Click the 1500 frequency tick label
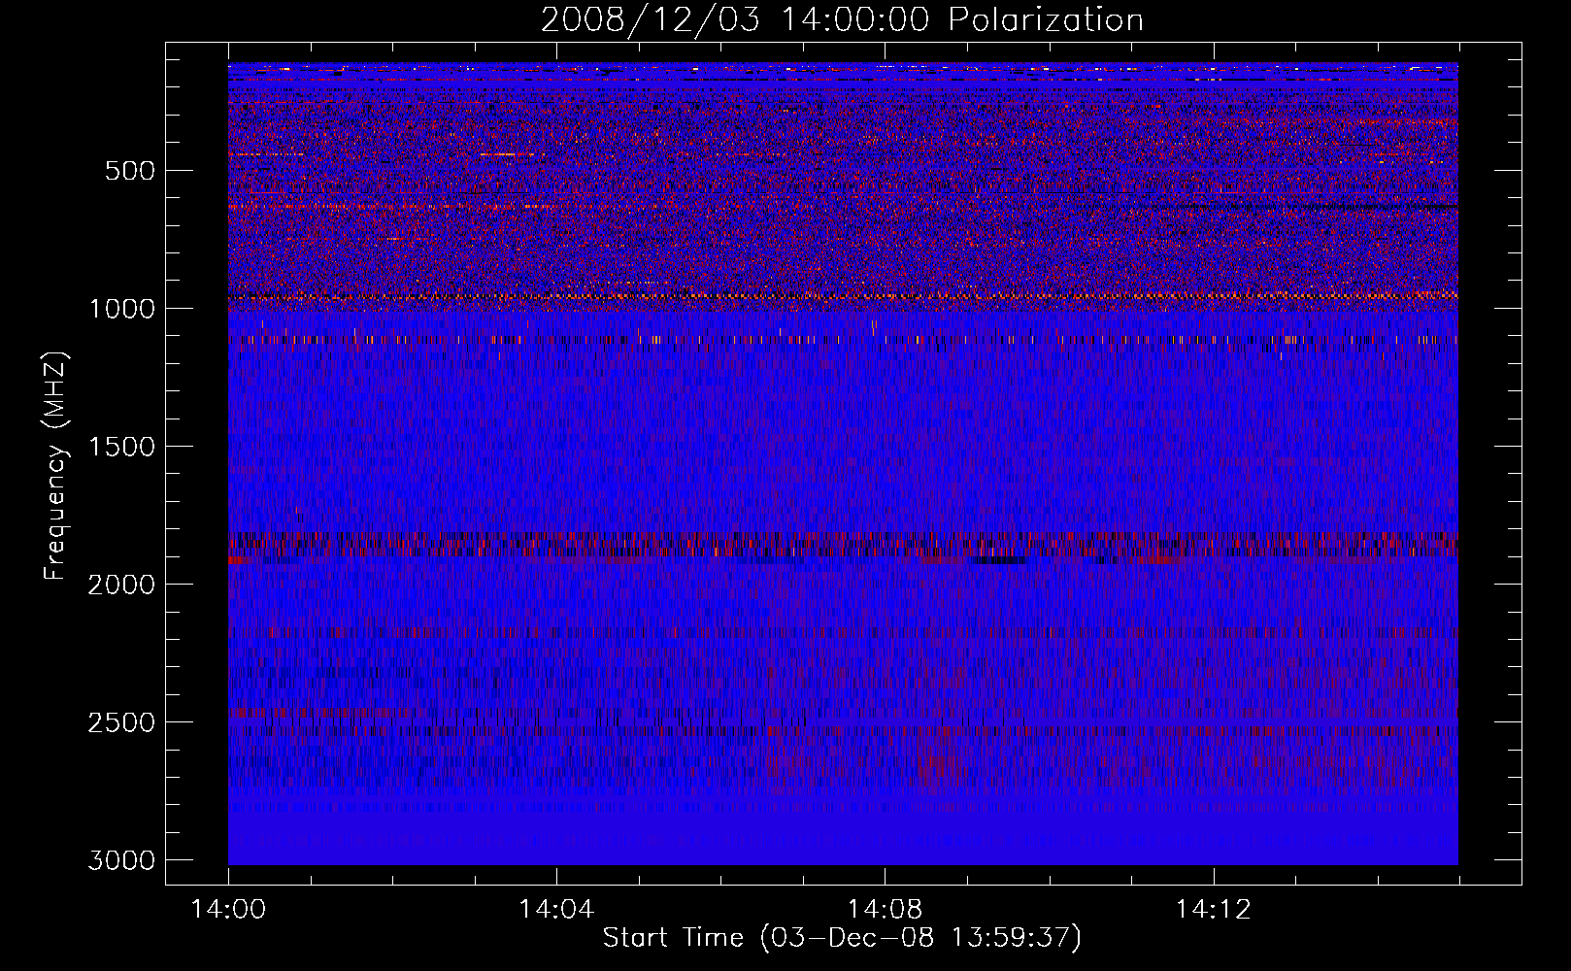 tap(121, 447)
